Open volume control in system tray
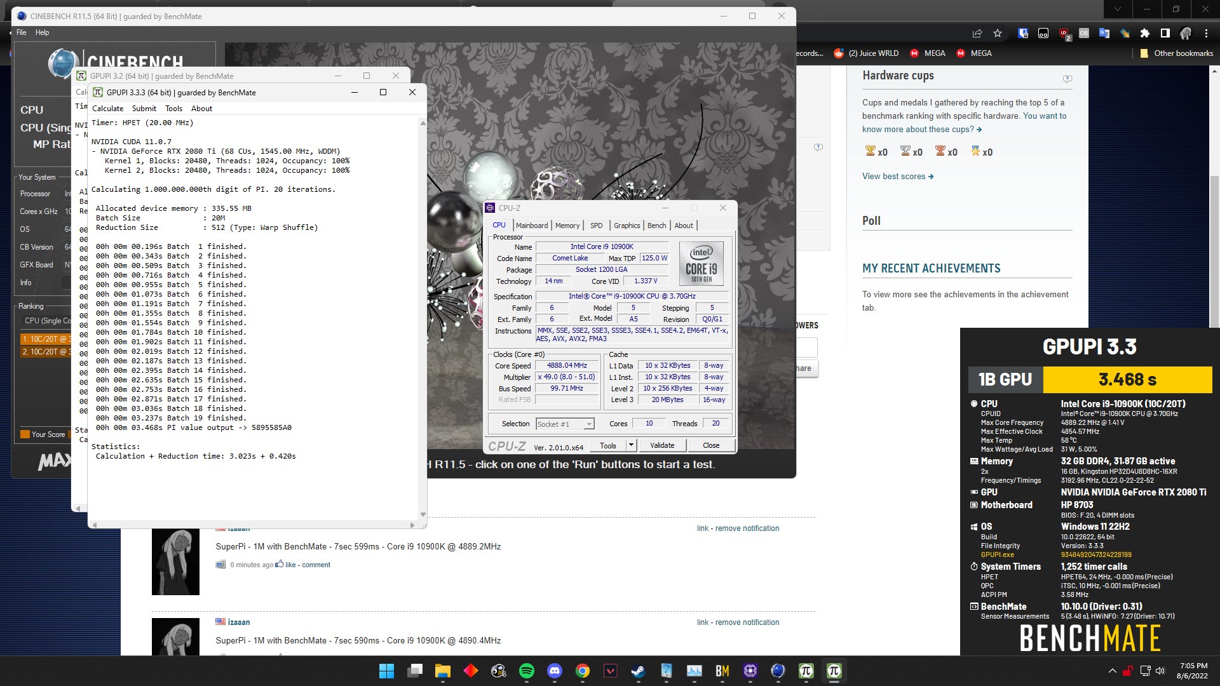Image resolution: width=1220 pixels, height=686 pixels. (x=1161, y=671)
